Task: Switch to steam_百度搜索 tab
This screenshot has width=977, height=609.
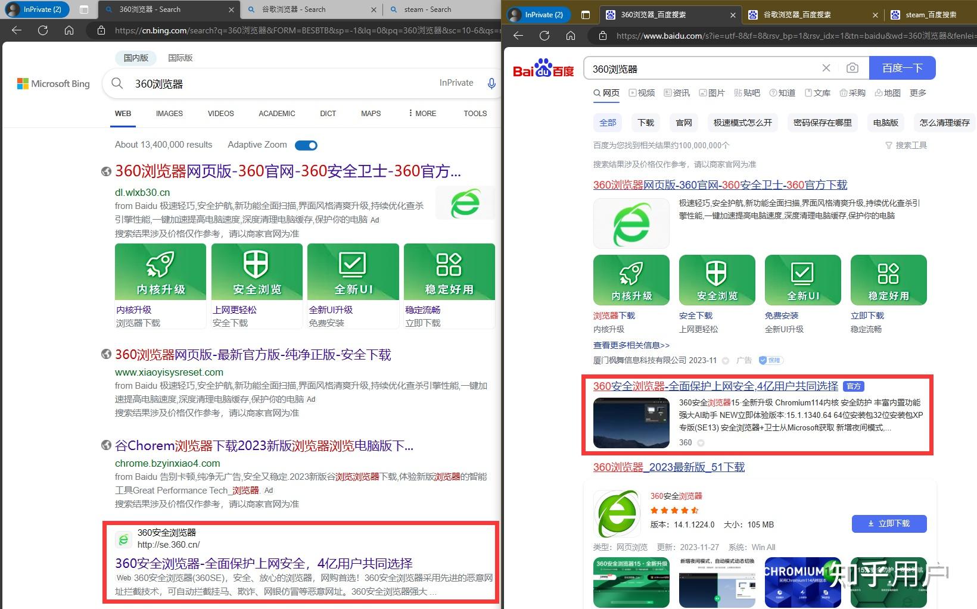Action: tap(931, 15)
